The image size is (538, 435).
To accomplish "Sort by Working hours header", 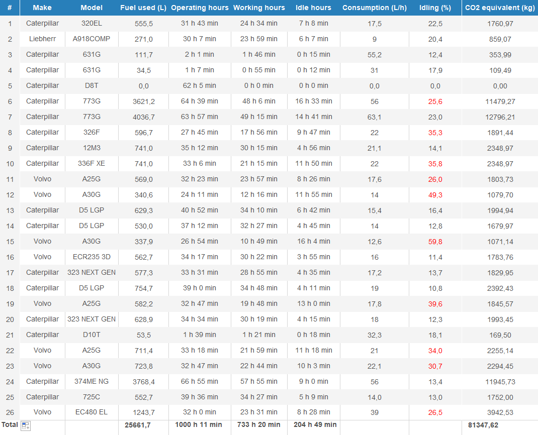I will coord(259,8).
